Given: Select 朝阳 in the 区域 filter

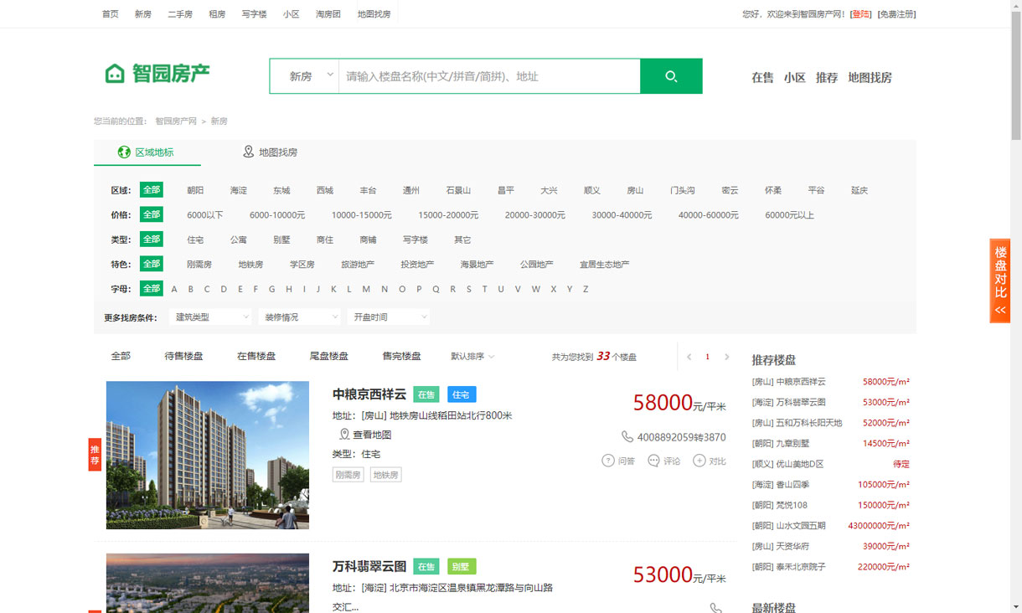Looking at the screenshot, I should [x=195, y=190].
